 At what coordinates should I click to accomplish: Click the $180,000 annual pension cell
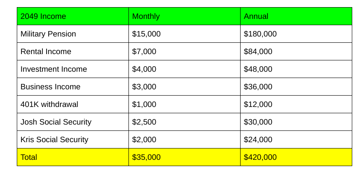pos(260,34)
